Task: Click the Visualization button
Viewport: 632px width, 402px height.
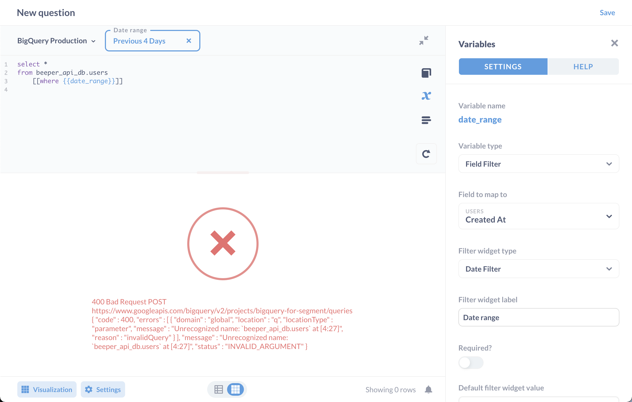Action: point(47,389)
